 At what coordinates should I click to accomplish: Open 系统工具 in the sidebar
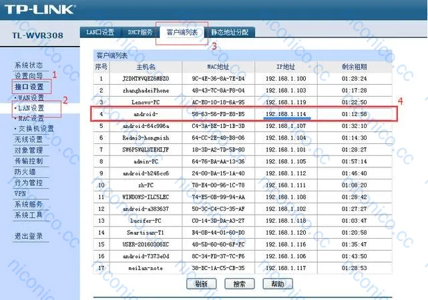pos(29,215)
